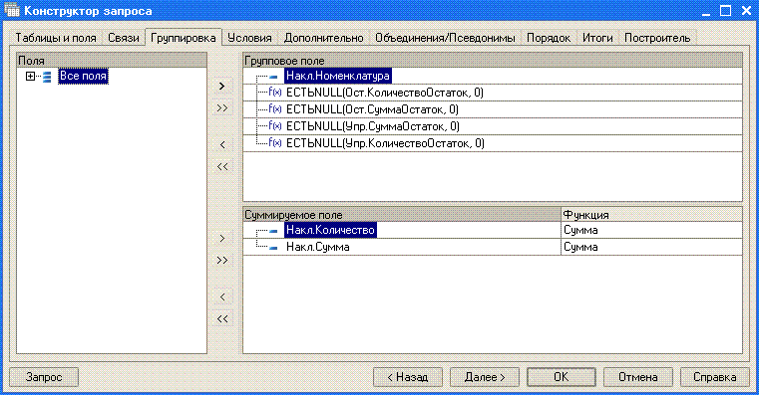Remove selected summed field with '<'

click(x=222, y=296)
